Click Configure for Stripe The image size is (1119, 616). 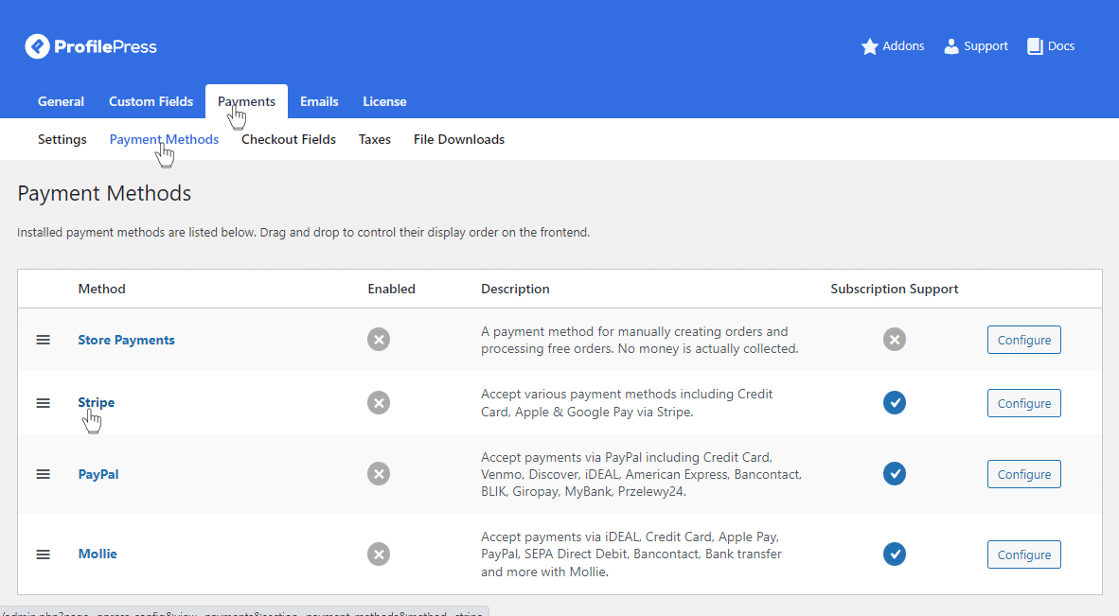1024,403
